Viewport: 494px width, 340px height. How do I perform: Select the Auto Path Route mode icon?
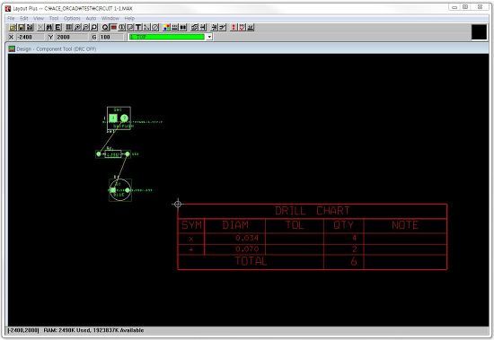[194, 28]
